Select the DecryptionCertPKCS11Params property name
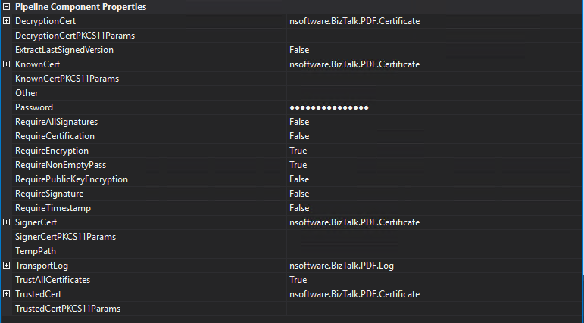 pos(75,36)
